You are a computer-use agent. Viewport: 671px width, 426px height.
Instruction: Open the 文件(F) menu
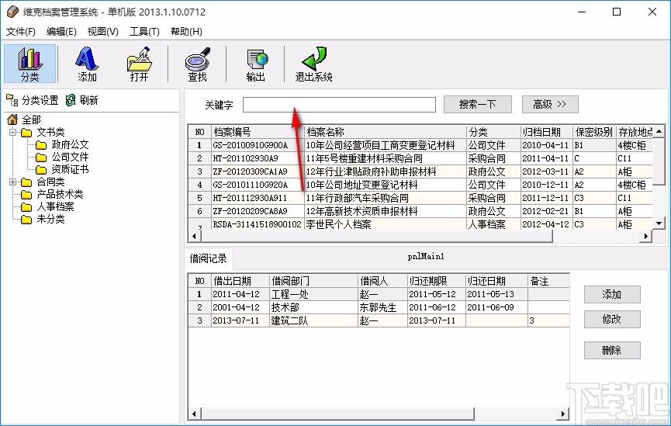pos(20,32)
